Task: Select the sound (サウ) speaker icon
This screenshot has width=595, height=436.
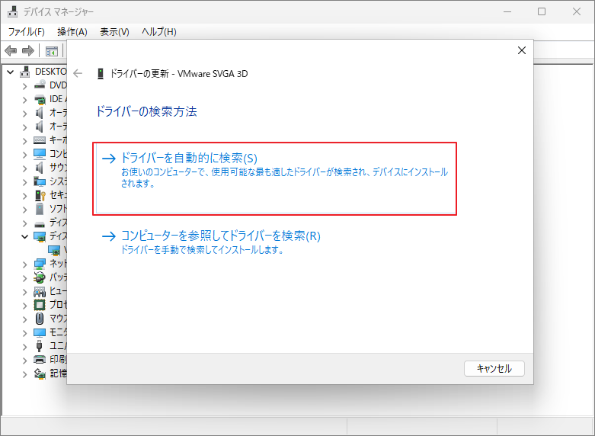Action: point(39,168)
